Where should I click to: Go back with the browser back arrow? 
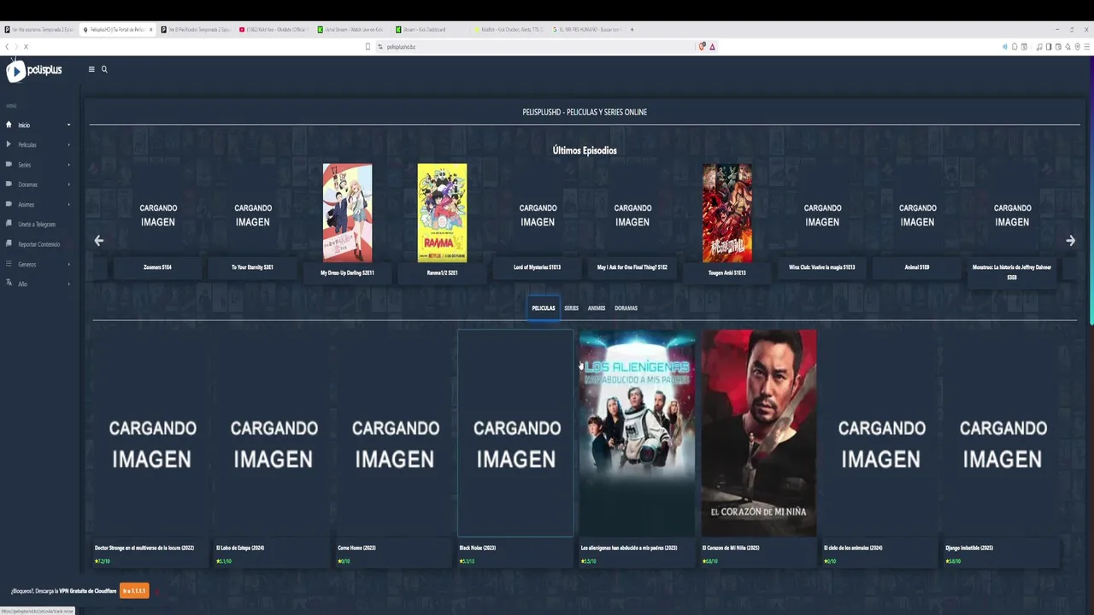coord(8,47)
